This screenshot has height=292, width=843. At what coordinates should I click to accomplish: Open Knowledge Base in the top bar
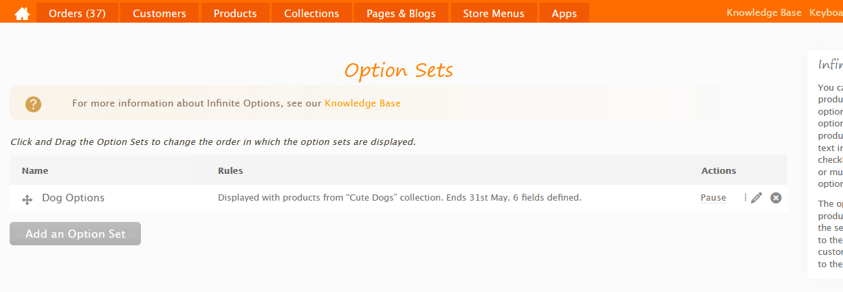(x=764, y=13)
